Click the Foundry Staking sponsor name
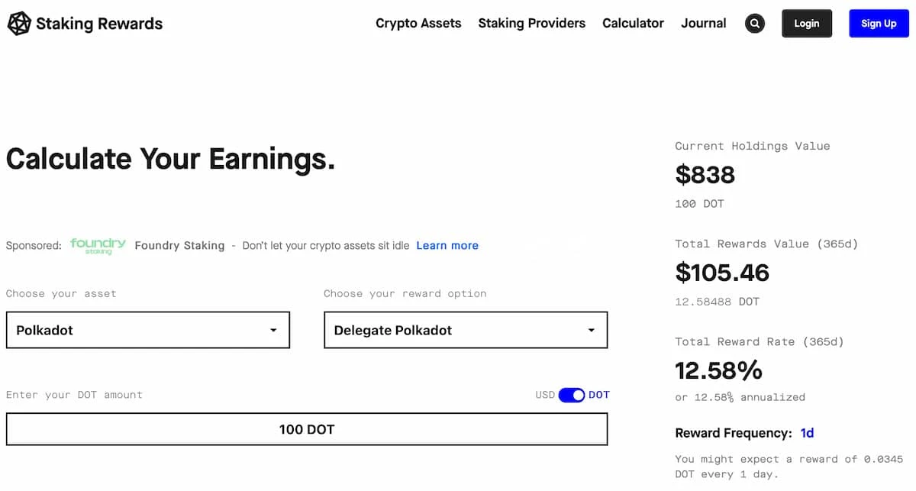 (x=179, y=246)
